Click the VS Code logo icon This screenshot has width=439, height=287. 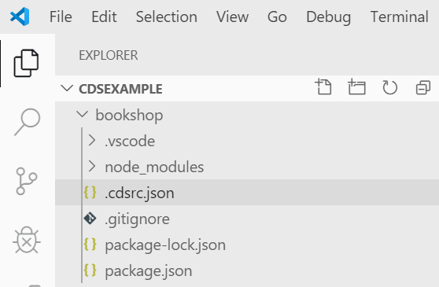point(20,17)
